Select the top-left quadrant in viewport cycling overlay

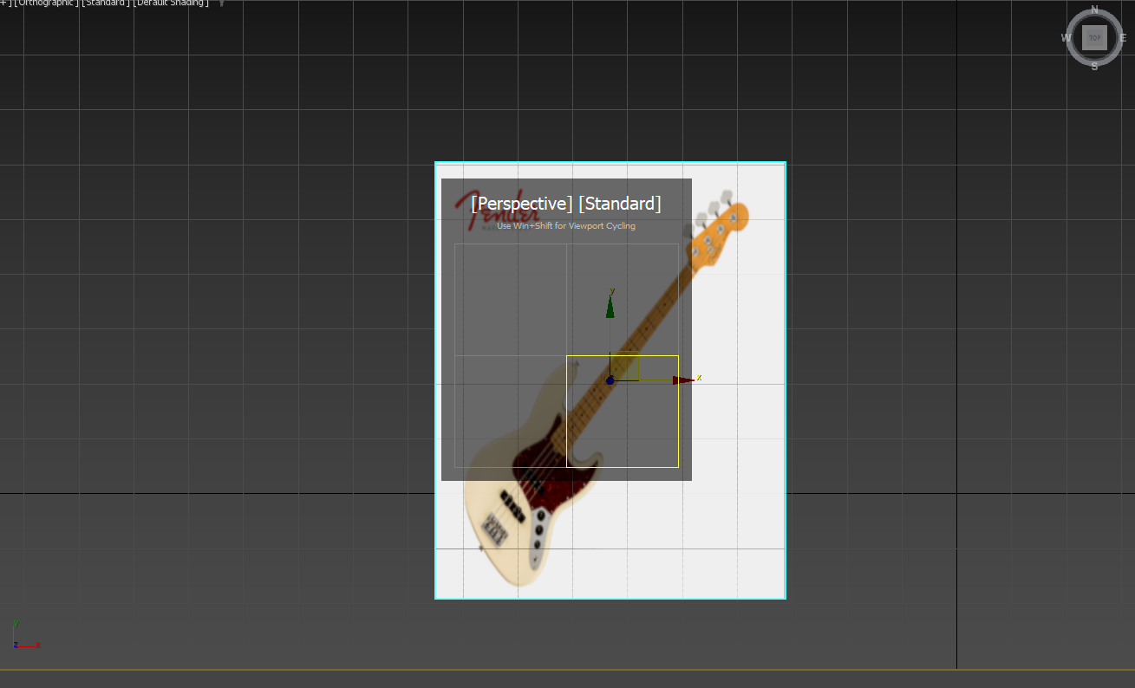coord(511,300)
